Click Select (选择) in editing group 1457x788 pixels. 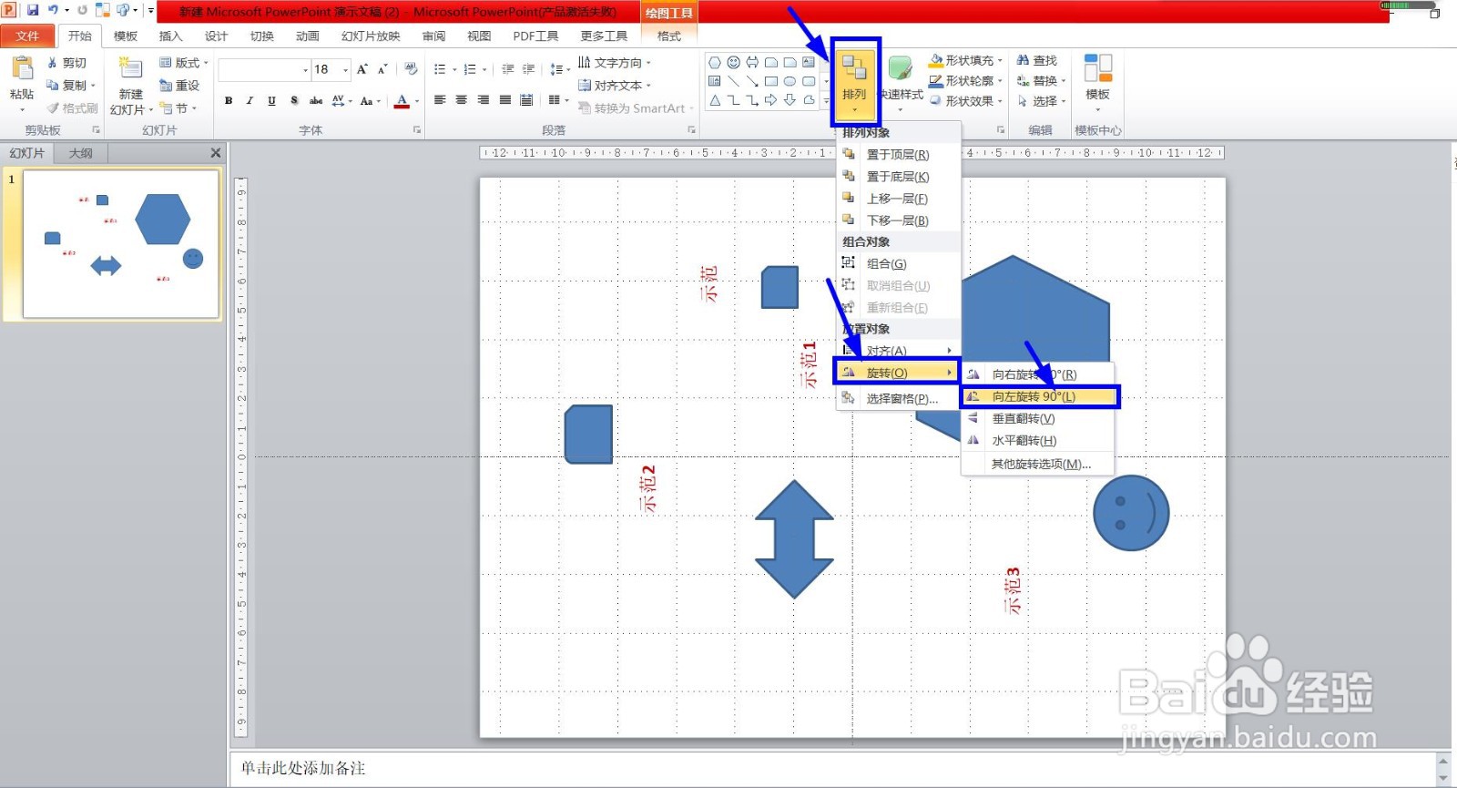(1041, 101)
